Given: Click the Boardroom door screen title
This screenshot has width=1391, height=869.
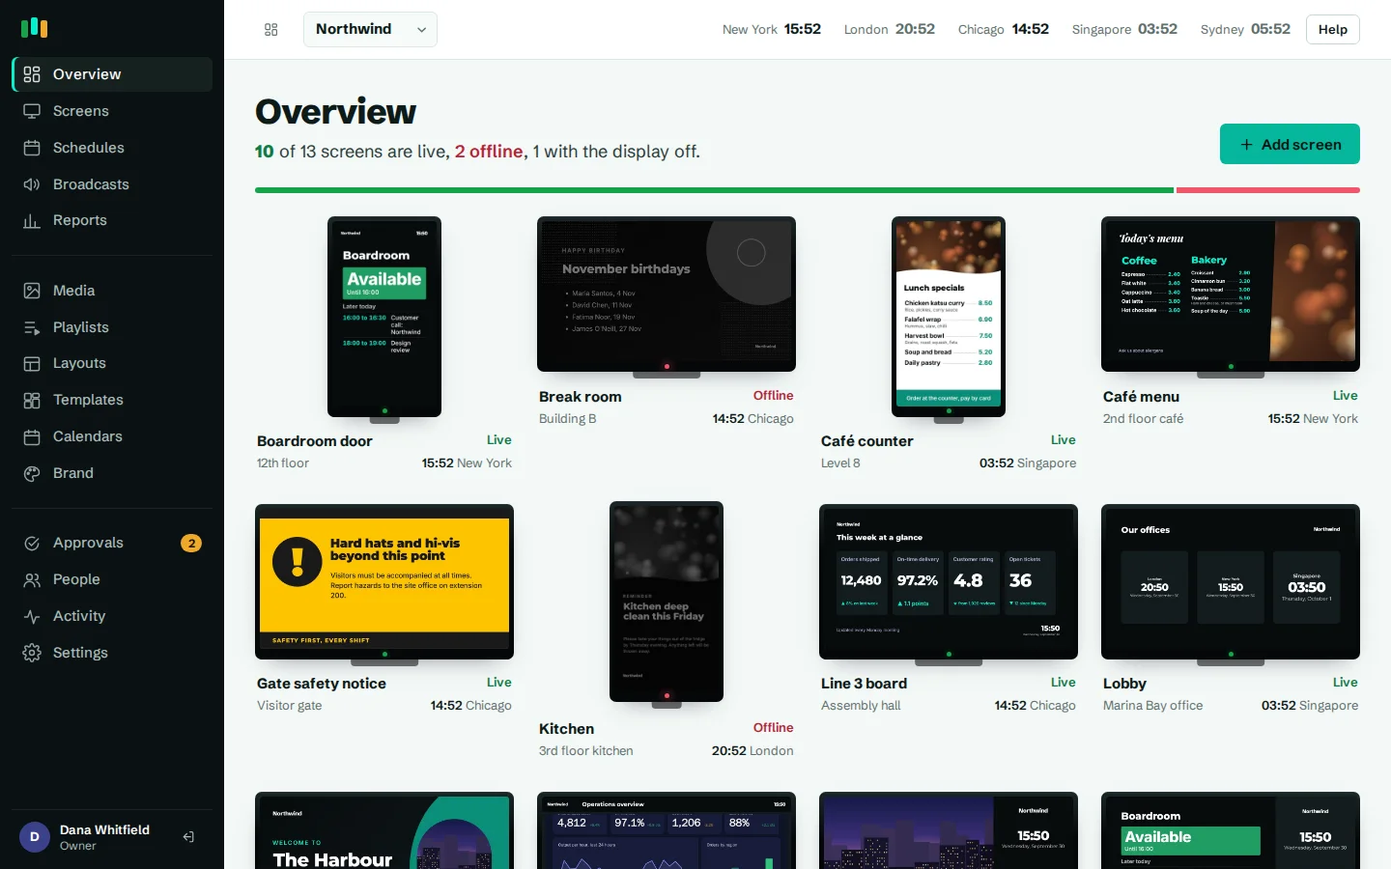Looking at the screenshot, I should [x=315, y=441].
